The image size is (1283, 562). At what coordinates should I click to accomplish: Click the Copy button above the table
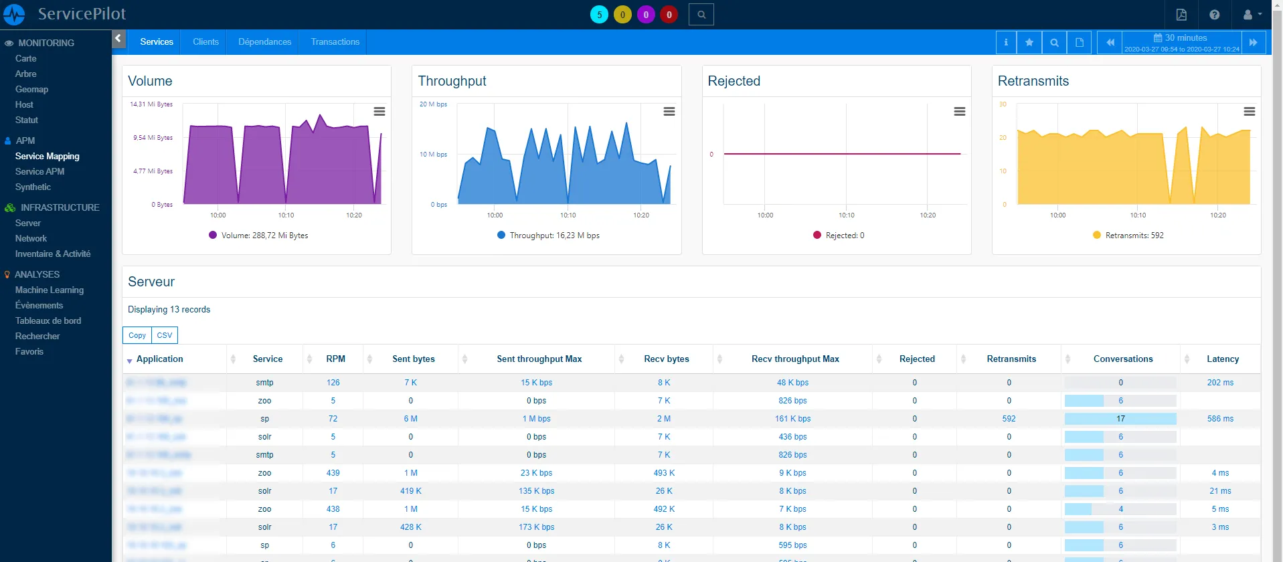137,335
